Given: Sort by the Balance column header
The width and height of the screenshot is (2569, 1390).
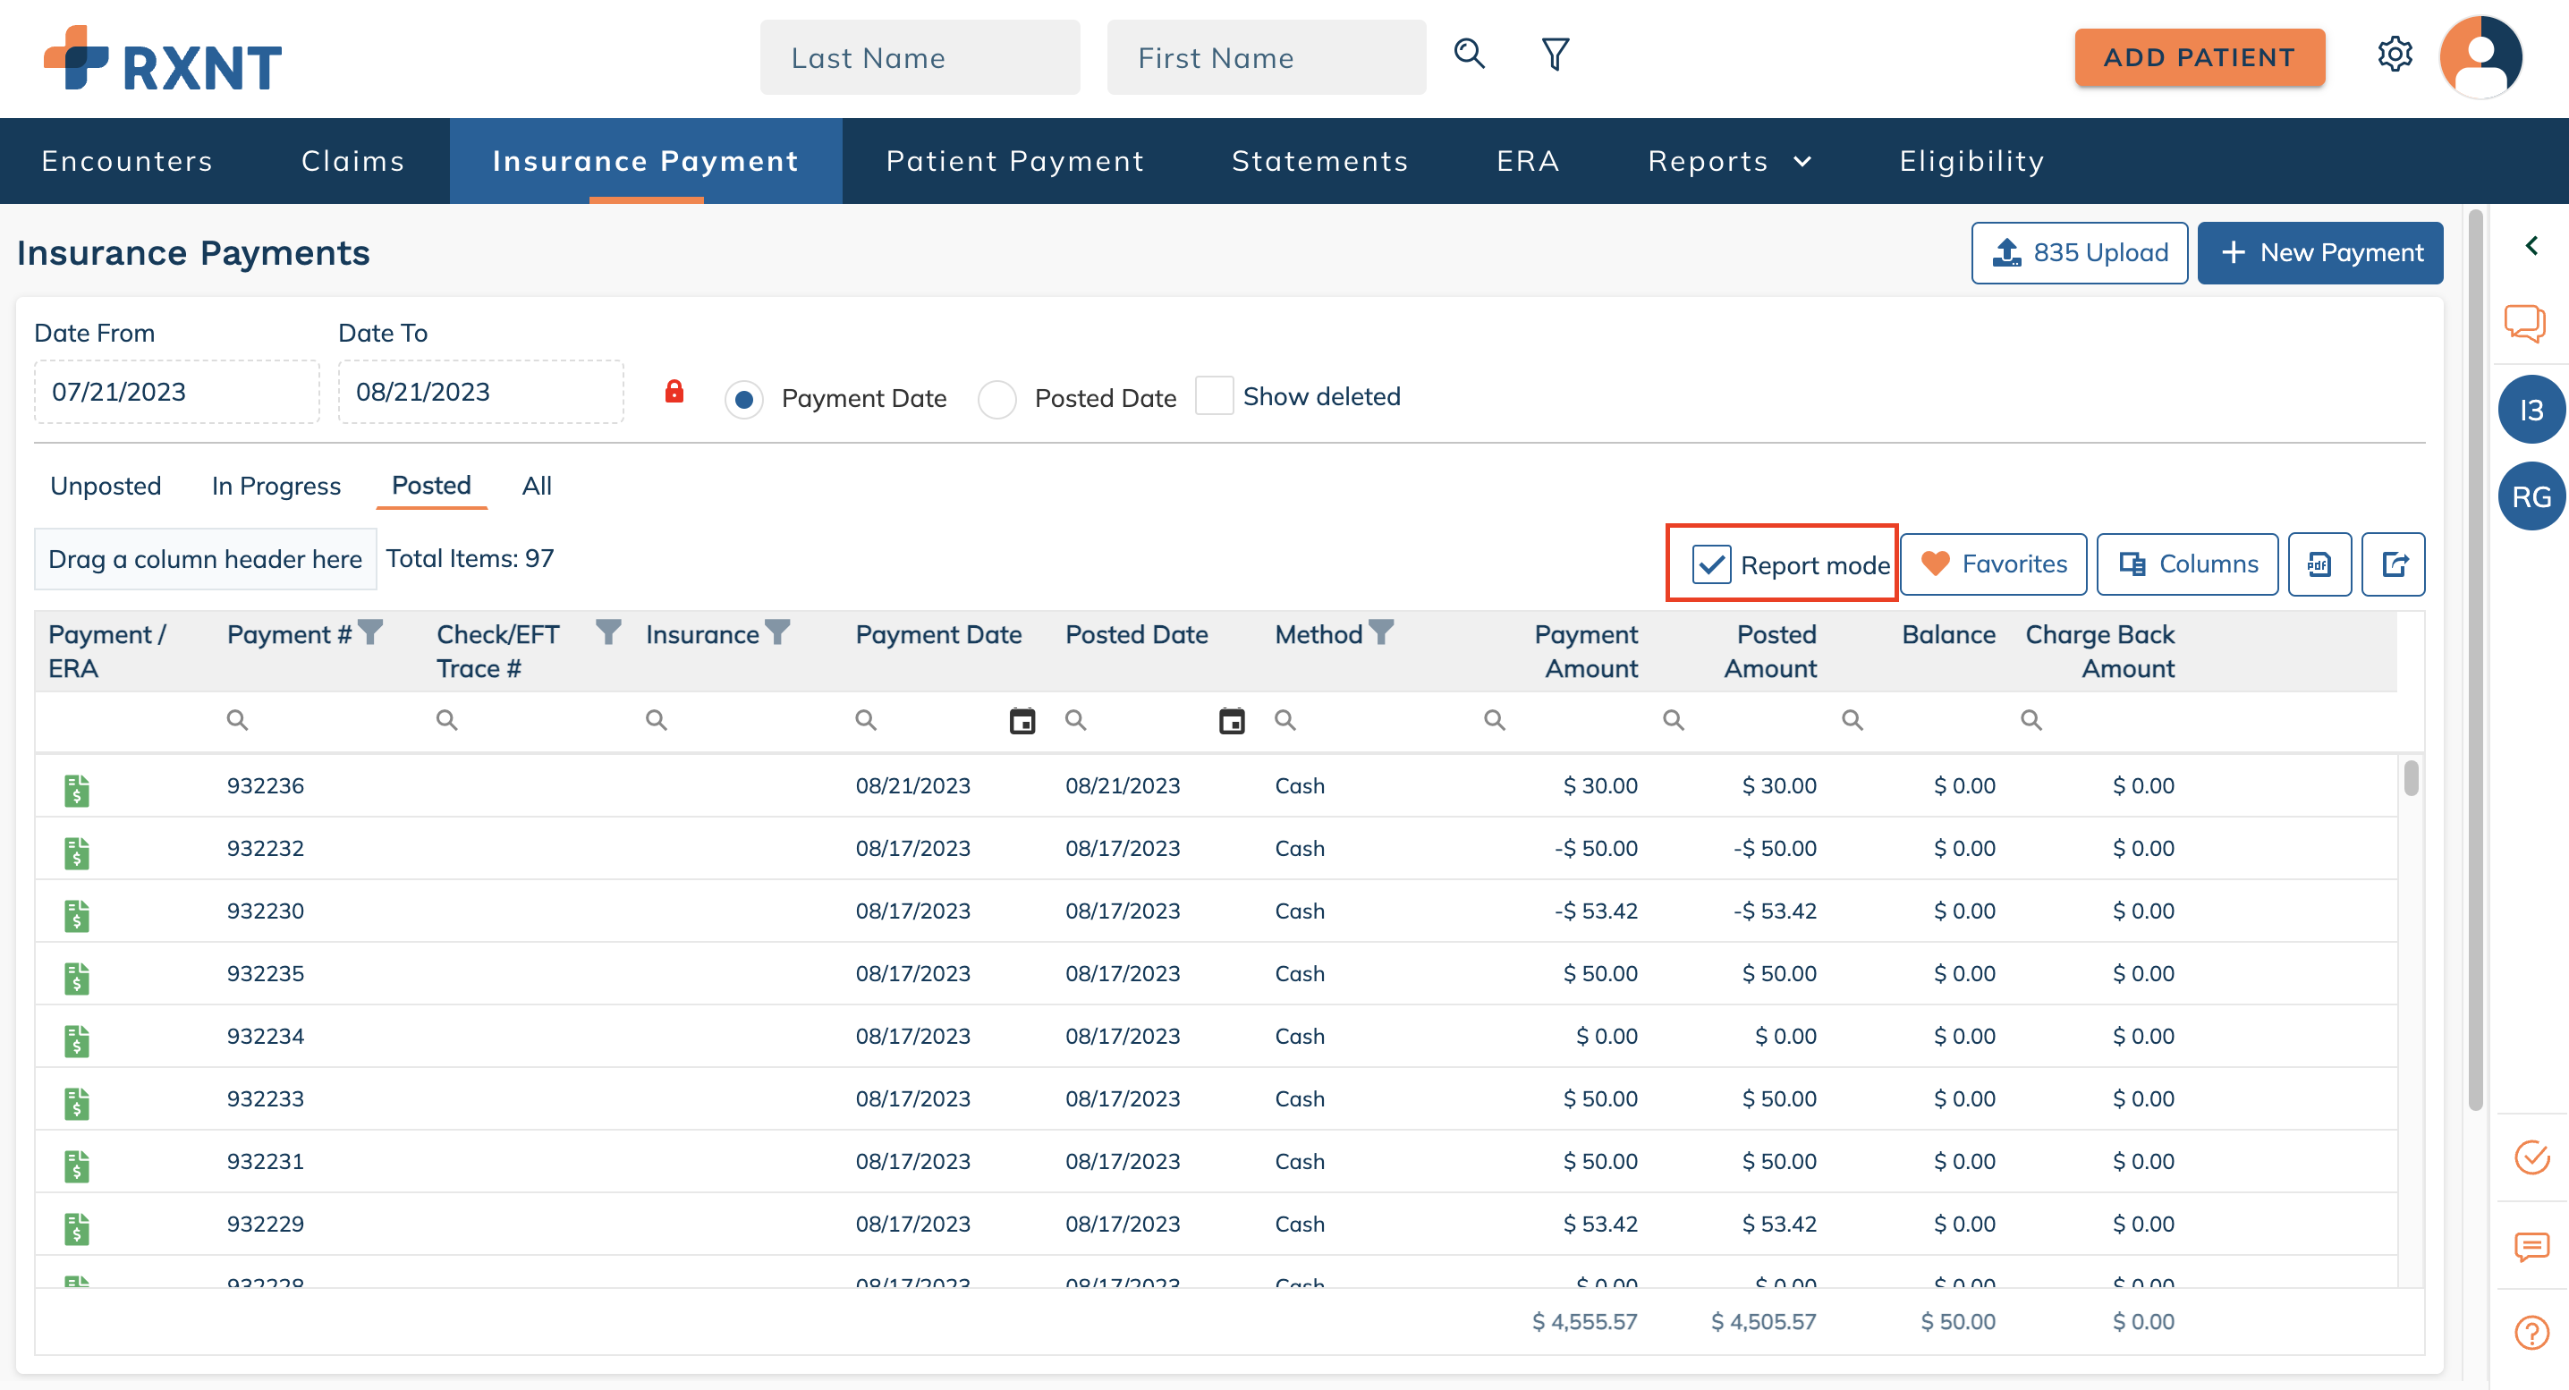Looking at the screenshot, I should coord(1947,635).
